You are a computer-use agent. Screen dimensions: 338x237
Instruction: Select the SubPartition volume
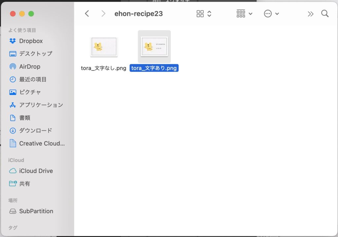click(x=36, y=211)
